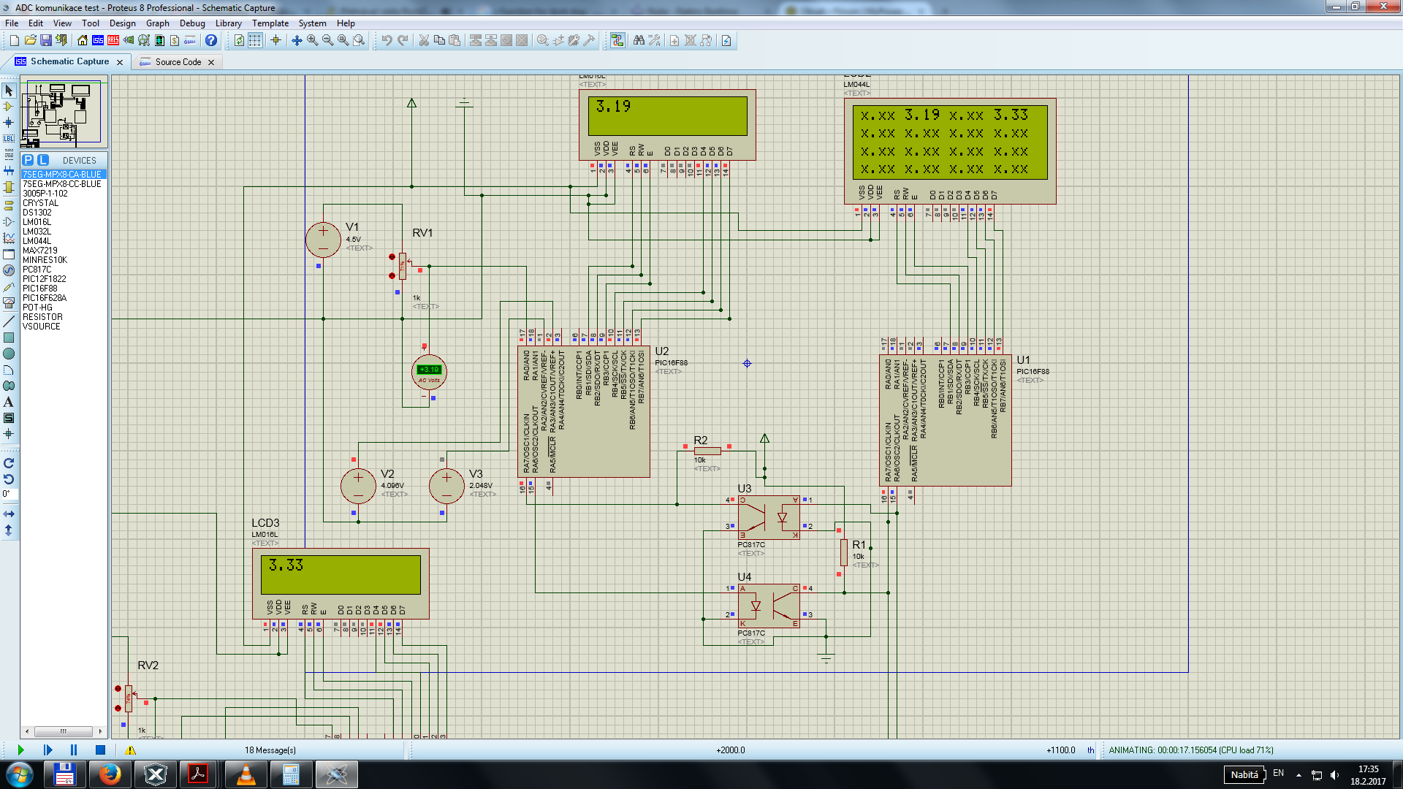The image size is (1403, 789).
Task: Open the ARES PCB Layout toolbar icon
Action: click(114, 41)
